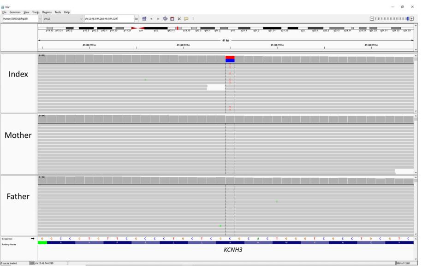Click the refresh display icon
This screenshot has height=270, width=428.
click(165, 19)
